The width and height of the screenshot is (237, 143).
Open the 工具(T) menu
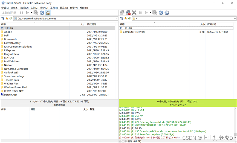tap(54, 8)
